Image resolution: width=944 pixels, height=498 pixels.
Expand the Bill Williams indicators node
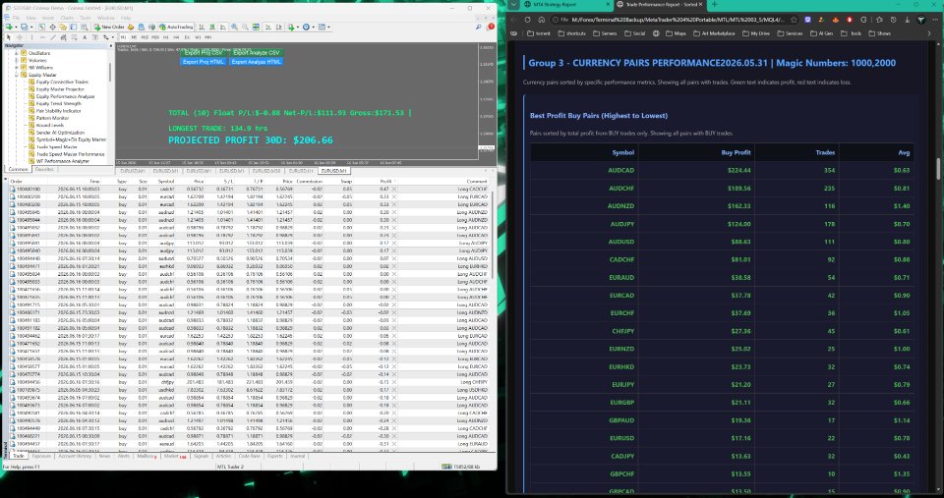[x=17, y=68]
